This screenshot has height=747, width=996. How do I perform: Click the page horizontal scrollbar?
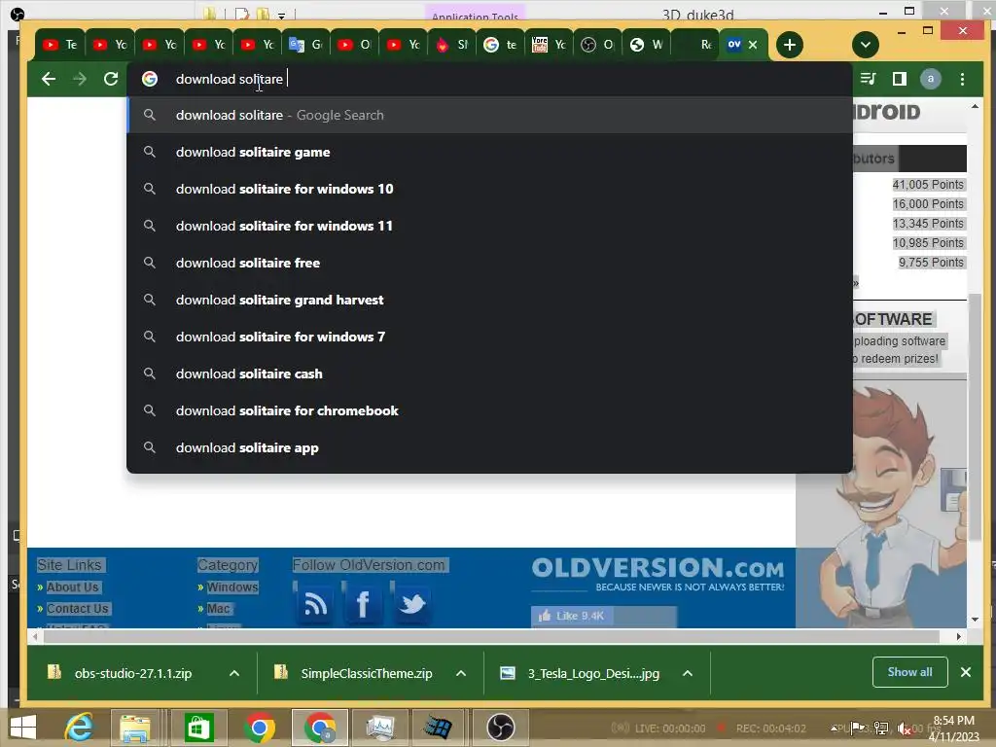click(x=491, y=636)
